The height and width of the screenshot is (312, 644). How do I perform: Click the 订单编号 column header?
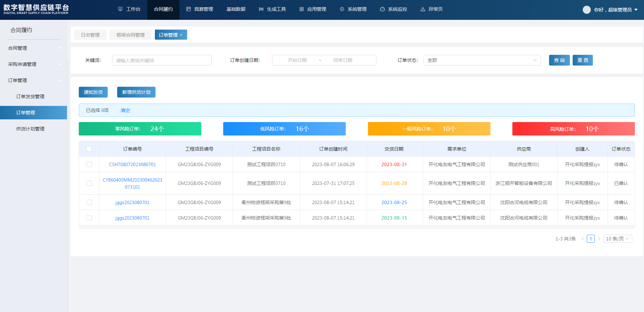pyautogui.click(x=132, y=149)
